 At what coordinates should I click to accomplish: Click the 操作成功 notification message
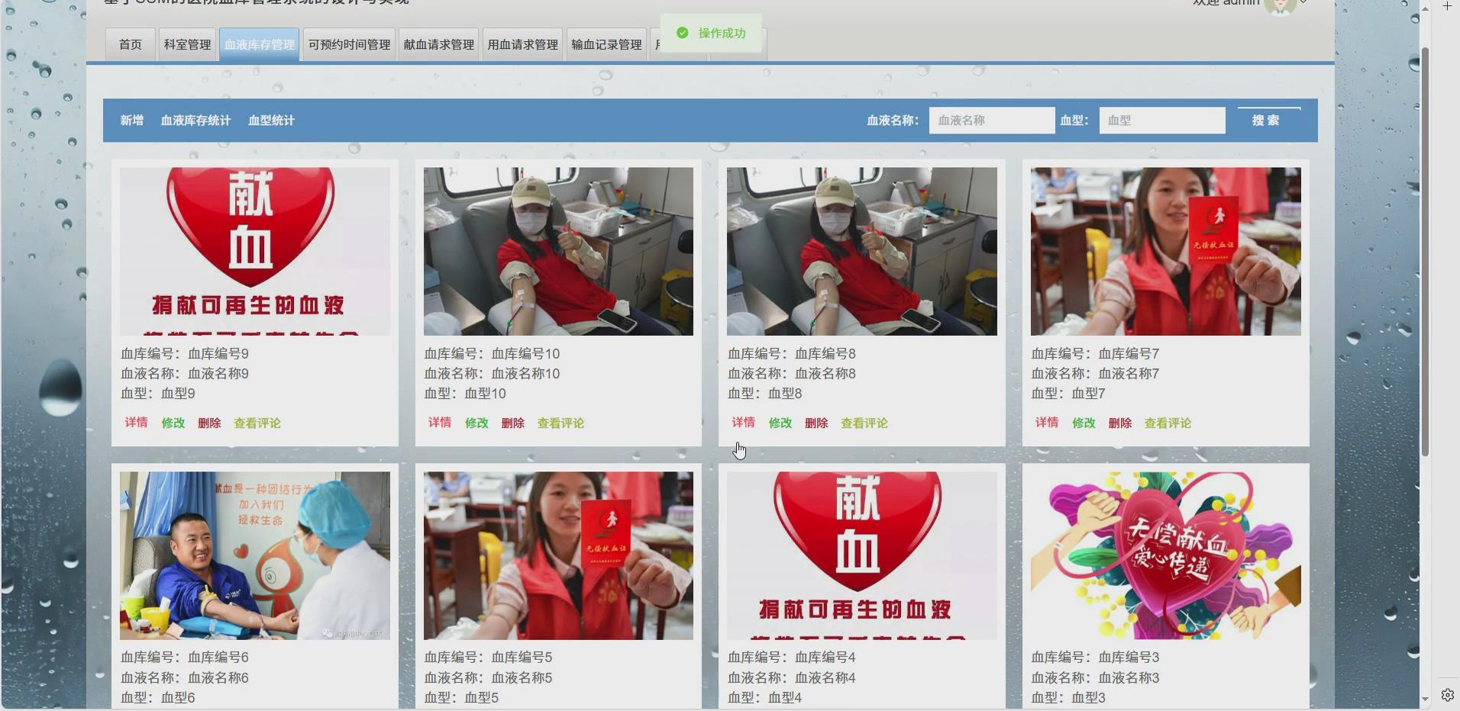(x=712, y=33)
